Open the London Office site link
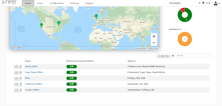Screen dimensions: 222x106 point(32,90)
